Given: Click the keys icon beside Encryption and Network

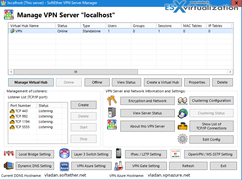Looking at the screenshot, I should pos(112,100).
